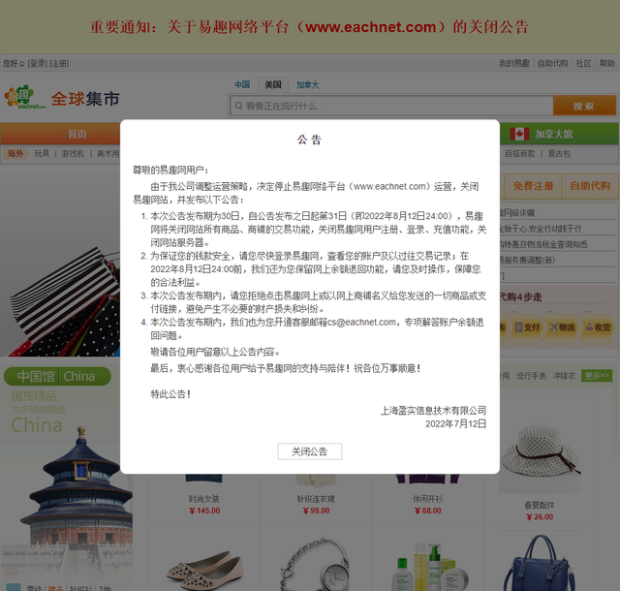The height and width of the screenshot is (591, 620).
Task: Click the green 更多>> button
Action: pyautogui.click(x=597, y=375)
